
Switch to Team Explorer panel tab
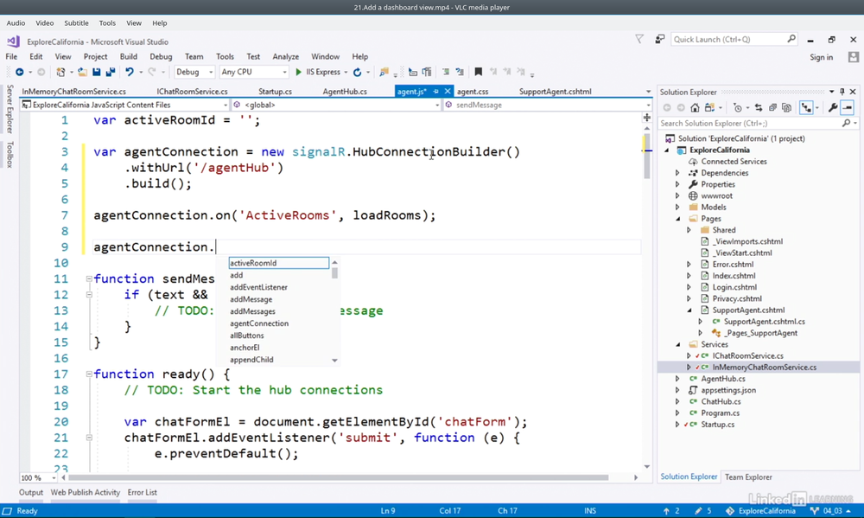pos(748,477)
